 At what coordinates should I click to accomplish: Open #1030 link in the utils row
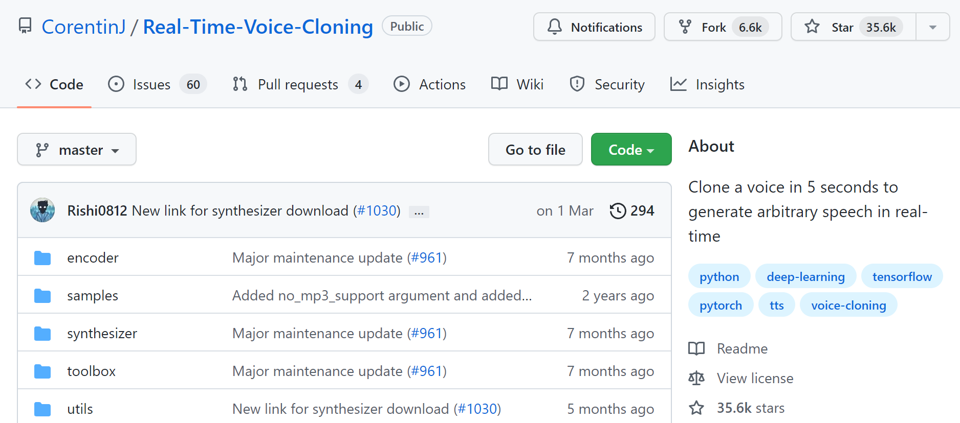pyautogui.click(x=477, y=409)
